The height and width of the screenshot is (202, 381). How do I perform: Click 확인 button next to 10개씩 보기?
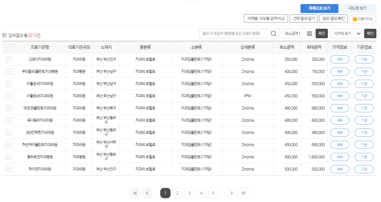click(370, 33)
